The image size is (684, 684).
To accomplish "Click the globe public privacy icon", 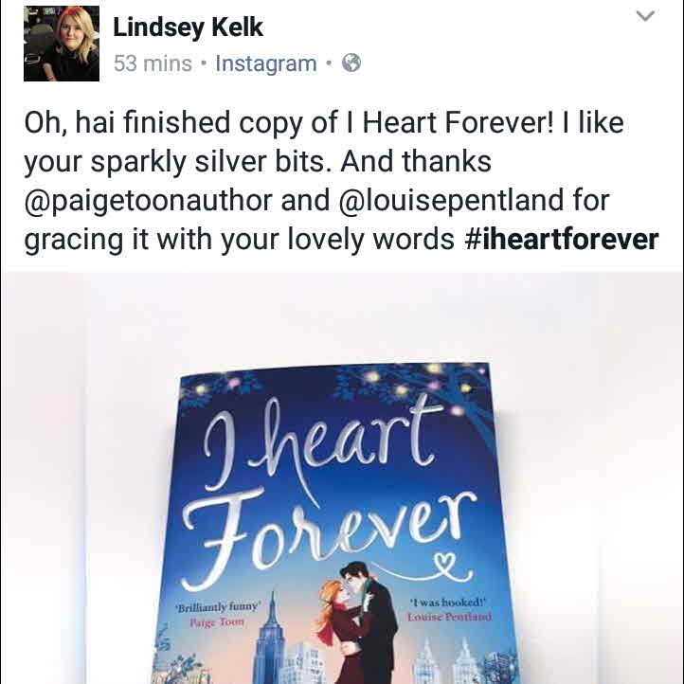I will click(x=351, y=63).
